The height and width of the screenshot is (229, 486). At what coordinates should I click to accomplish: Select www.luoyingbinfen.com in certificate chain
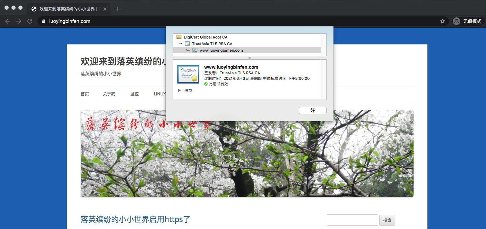click(x=221, y=50)
